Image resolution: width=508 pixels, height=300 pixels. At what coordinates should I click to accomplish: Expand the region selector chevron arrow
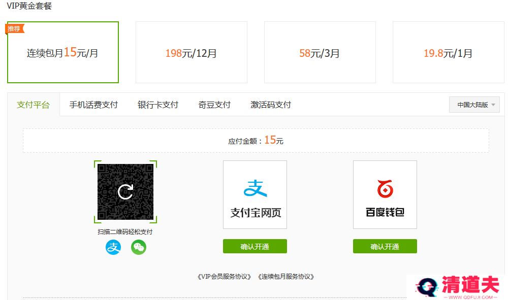pyautogui.click(x=492, y=104)
